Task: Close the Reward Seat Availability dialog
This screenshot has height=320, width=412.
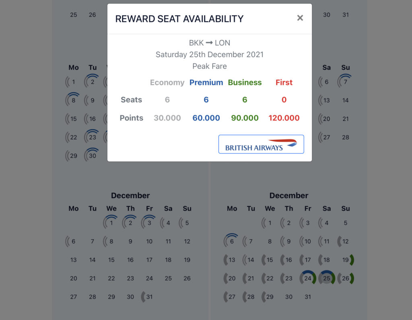Action: pyautogui.click(x=300, y=18)
